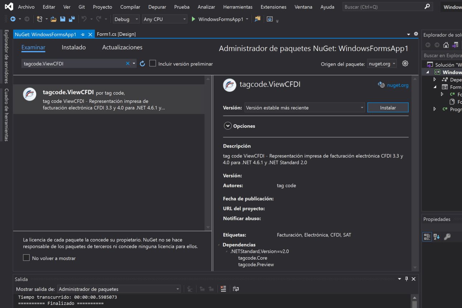
Task: Click the gear icon at the tab strip end
Action: coord(416,34)
